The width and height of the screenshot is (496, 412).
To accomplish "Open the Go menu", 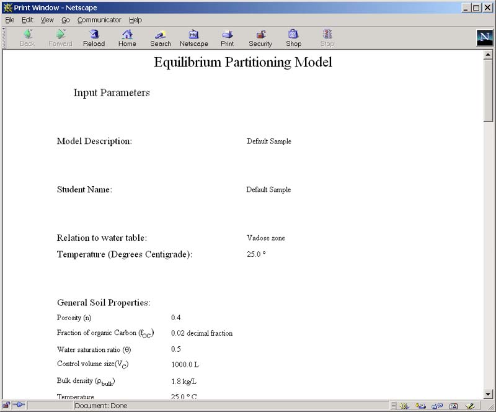I will click(66, 19).
